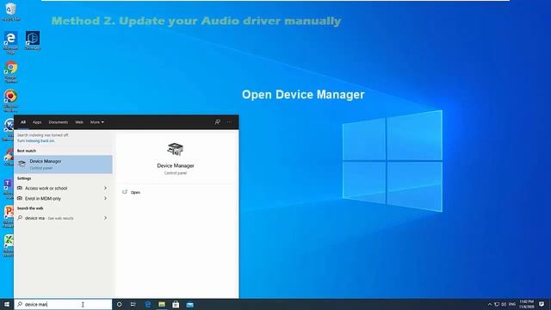This screenshot has width=551, height=310.
Task: Open the dark blue desktop shortcut beside Edge
Action: (33, 40)
